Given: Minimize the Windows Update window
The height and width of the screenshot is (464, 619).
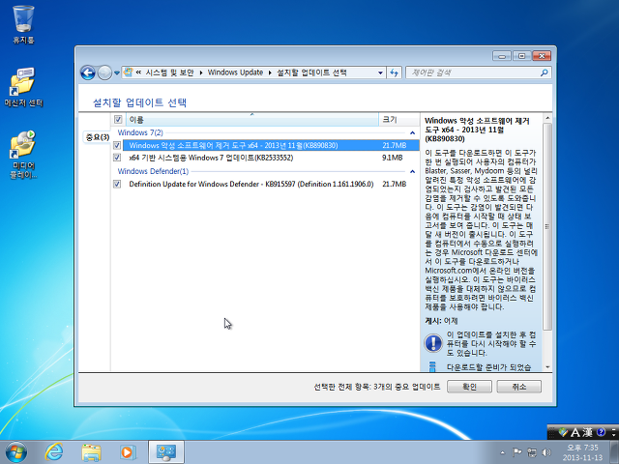Looking at the screenshot, I should click(502, 56).
